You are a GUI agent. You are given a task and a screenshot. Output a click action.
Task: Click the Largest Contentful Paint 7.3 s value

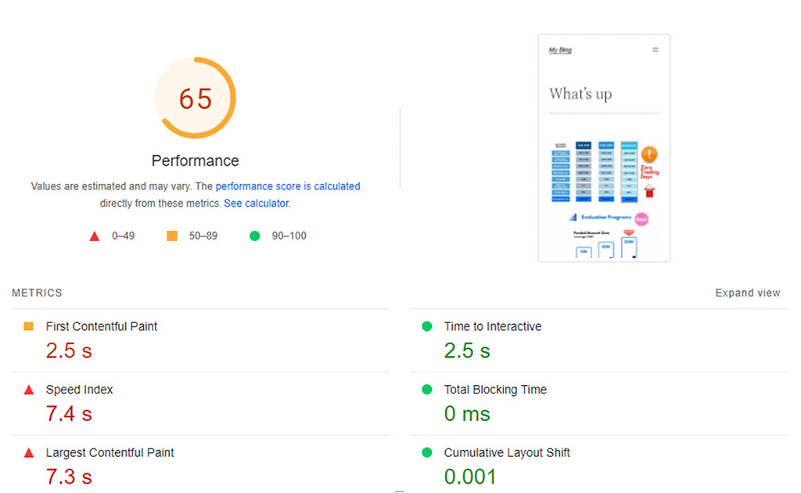click(69, 477)
